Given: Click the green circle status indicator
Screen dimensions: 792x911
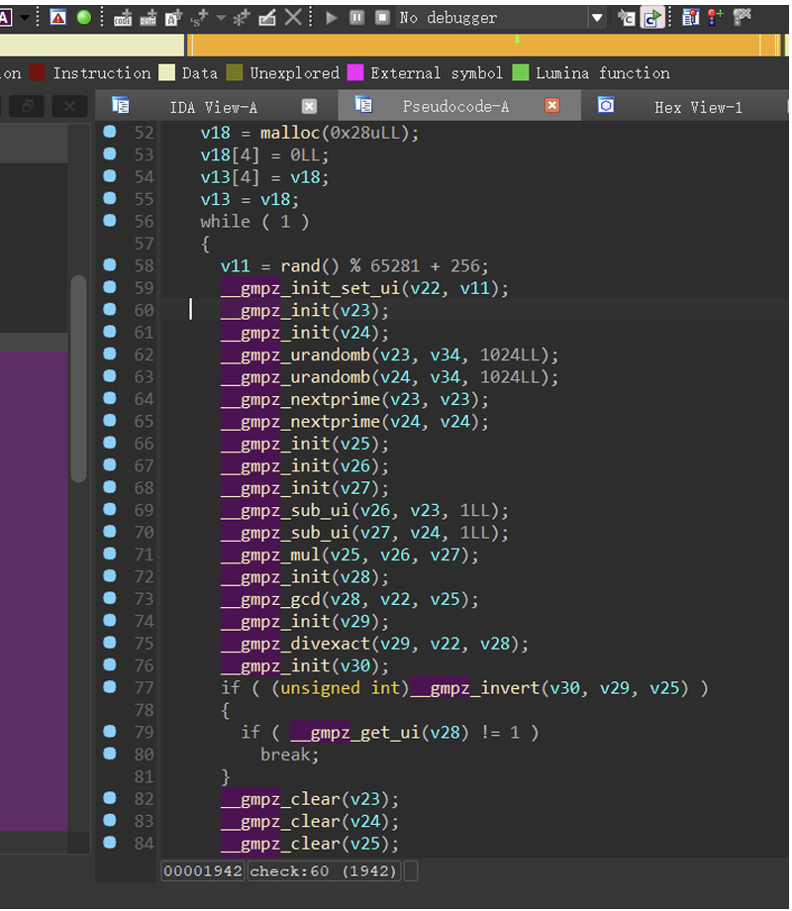Looking at the screenshot, I should 84,18.
